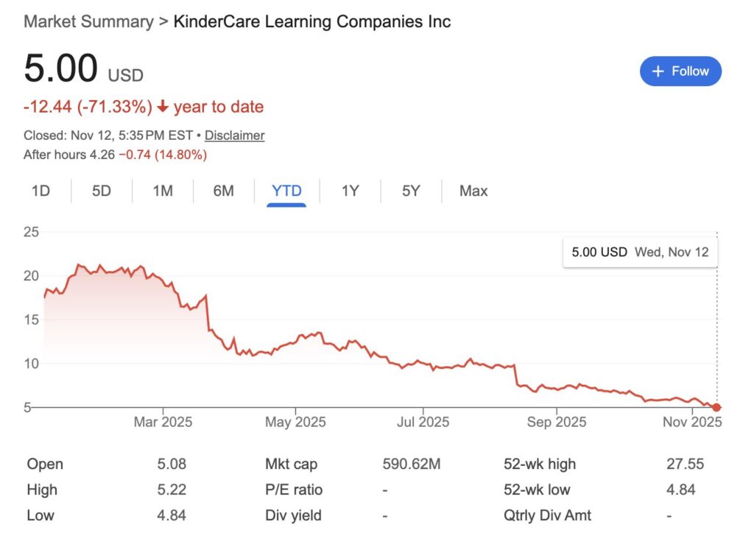Image resolution: width=754 pixels, height=544 pixels.
Task: Show the 1Y performance chart
Action: click(349, 191)
